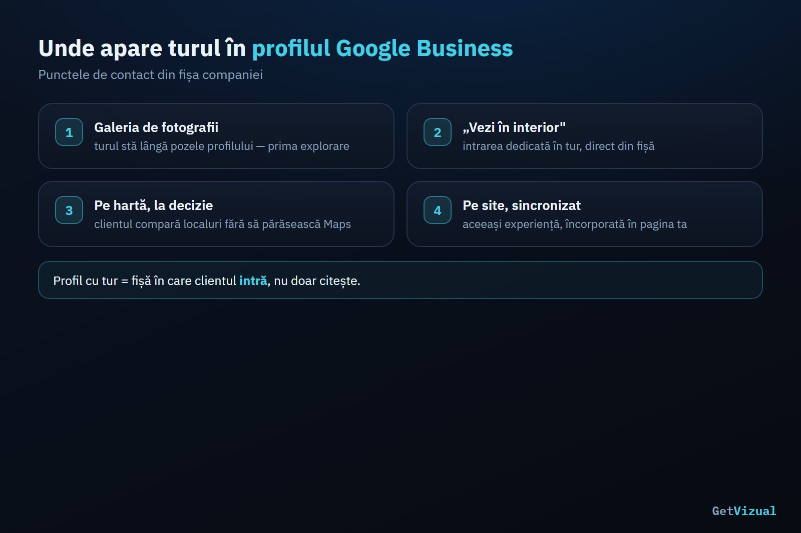Screen dimensions: 801x533
Task: Click the GetVizual logo text
Action: (744, 510)
